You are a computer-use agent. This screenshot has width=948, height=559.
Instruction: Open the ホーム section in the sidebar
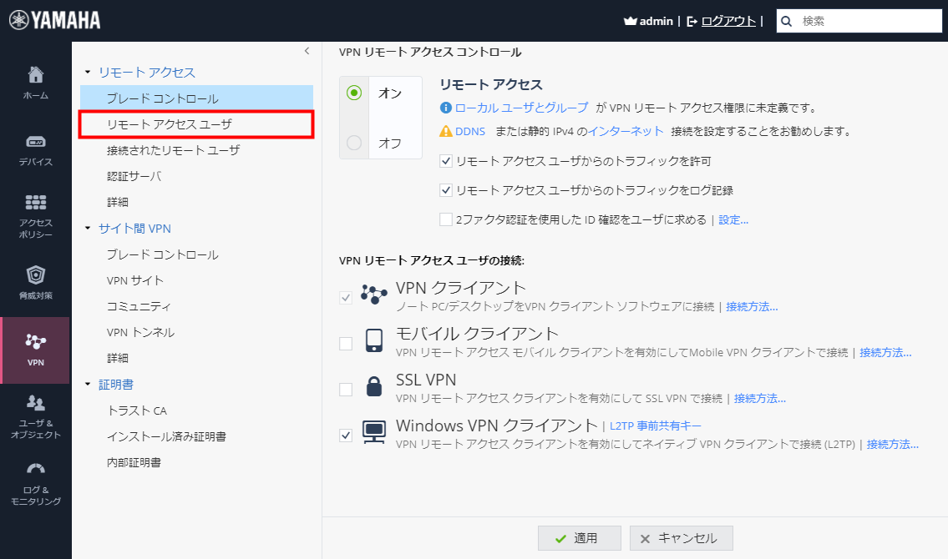36,81
